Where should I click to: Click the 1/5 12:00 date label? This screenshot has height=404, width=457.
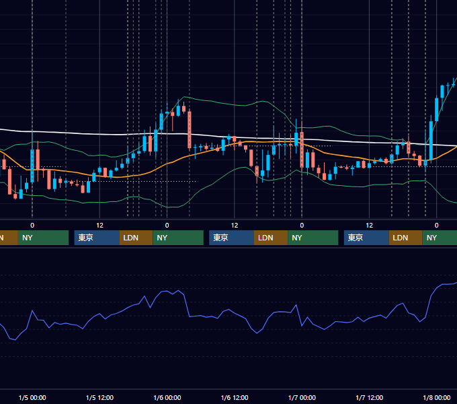click(x=99, y=397)
